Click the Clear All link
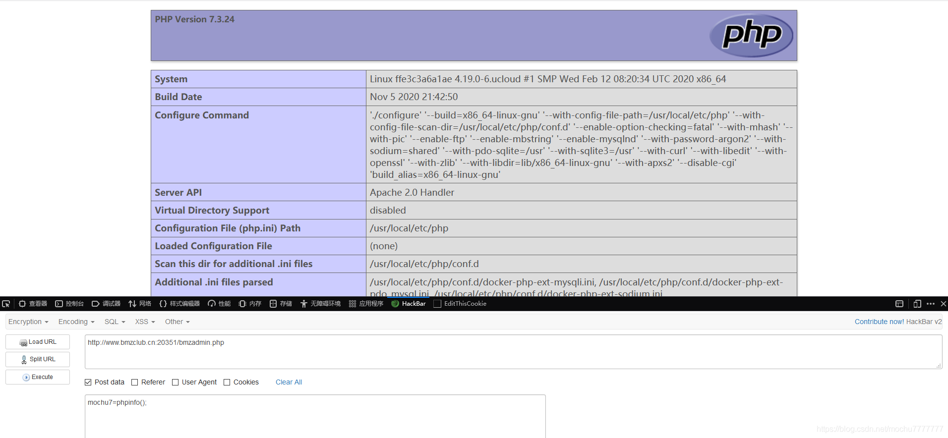 tap(289, 382)
